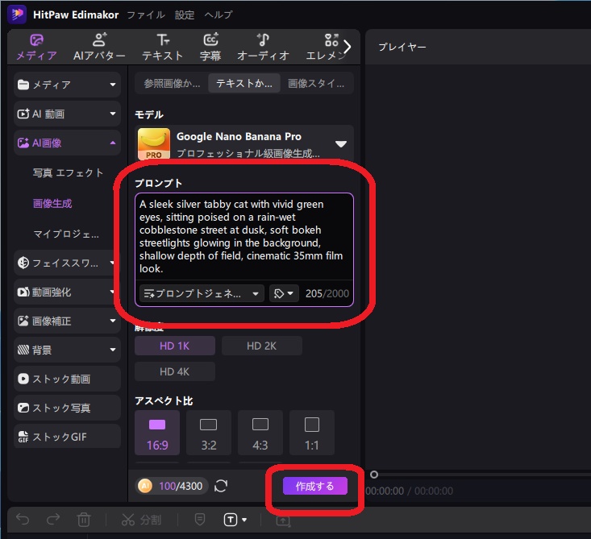The height and width of the screenshot is (539, 591).
Task: Open the ファイル menu
Action: tap(145, 15)
